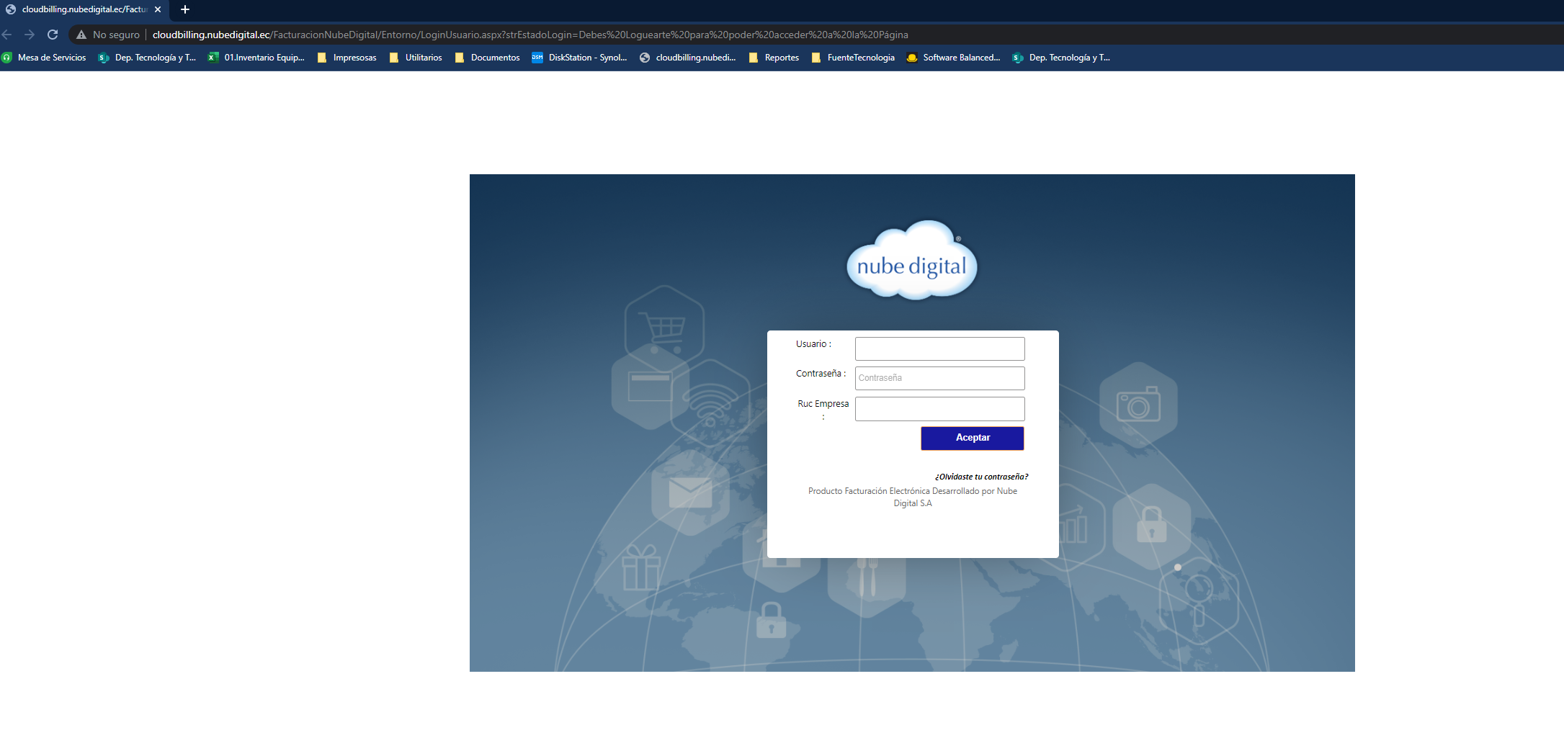Click the Aceptar button
Screen dimensions: 1564x756
pos(972,438)
